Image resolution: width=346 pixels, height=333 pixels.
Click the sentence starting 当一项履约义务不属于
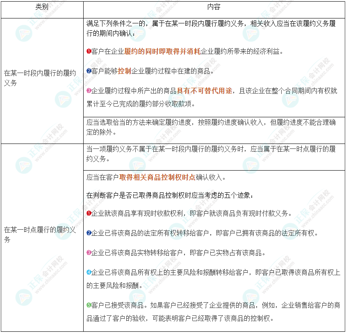click(x=211, y=153)
